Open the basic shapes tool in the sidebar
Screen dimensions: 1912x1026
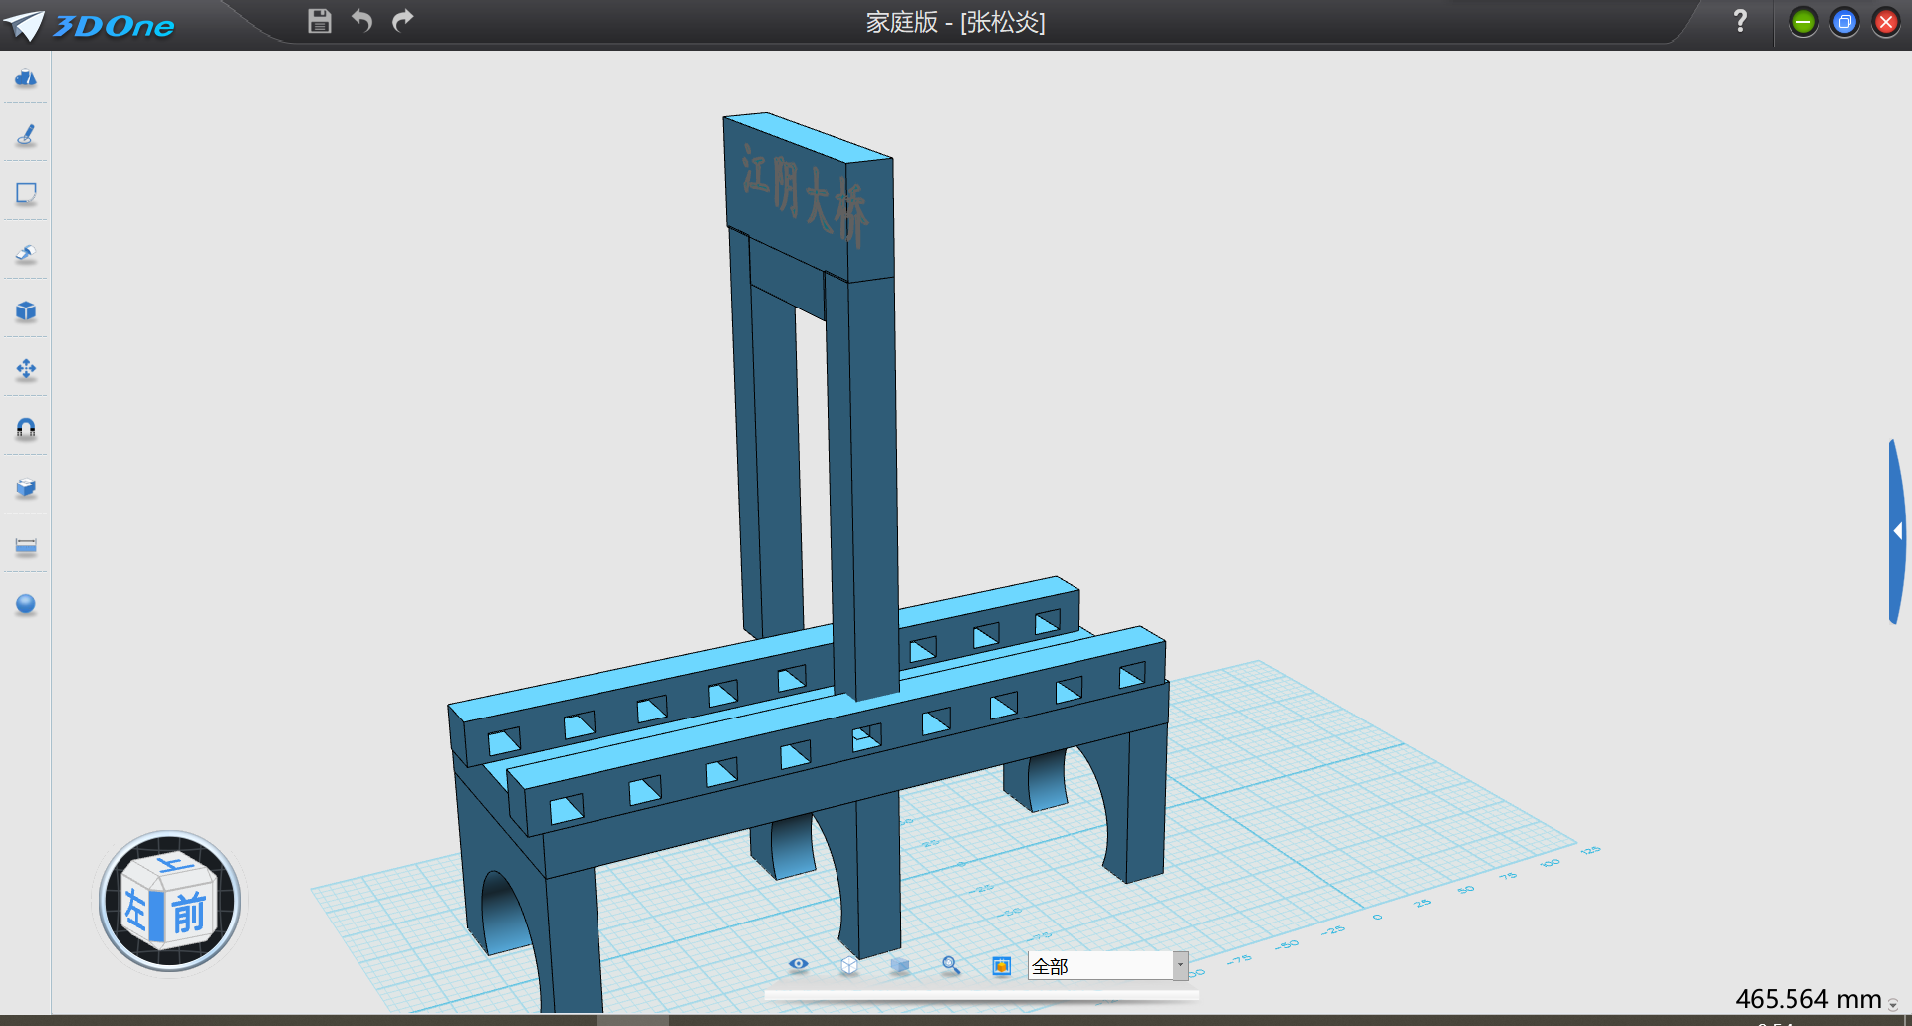(x=26, y=77)
